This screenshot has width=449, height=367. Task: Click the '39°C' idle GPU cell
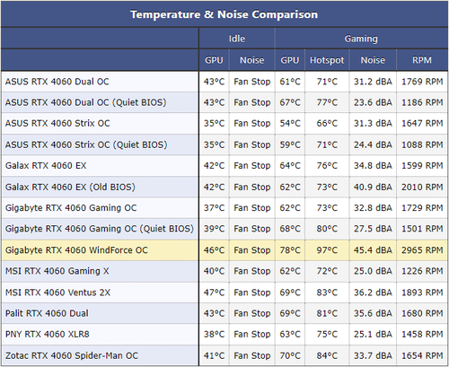(x=214, y=229)
